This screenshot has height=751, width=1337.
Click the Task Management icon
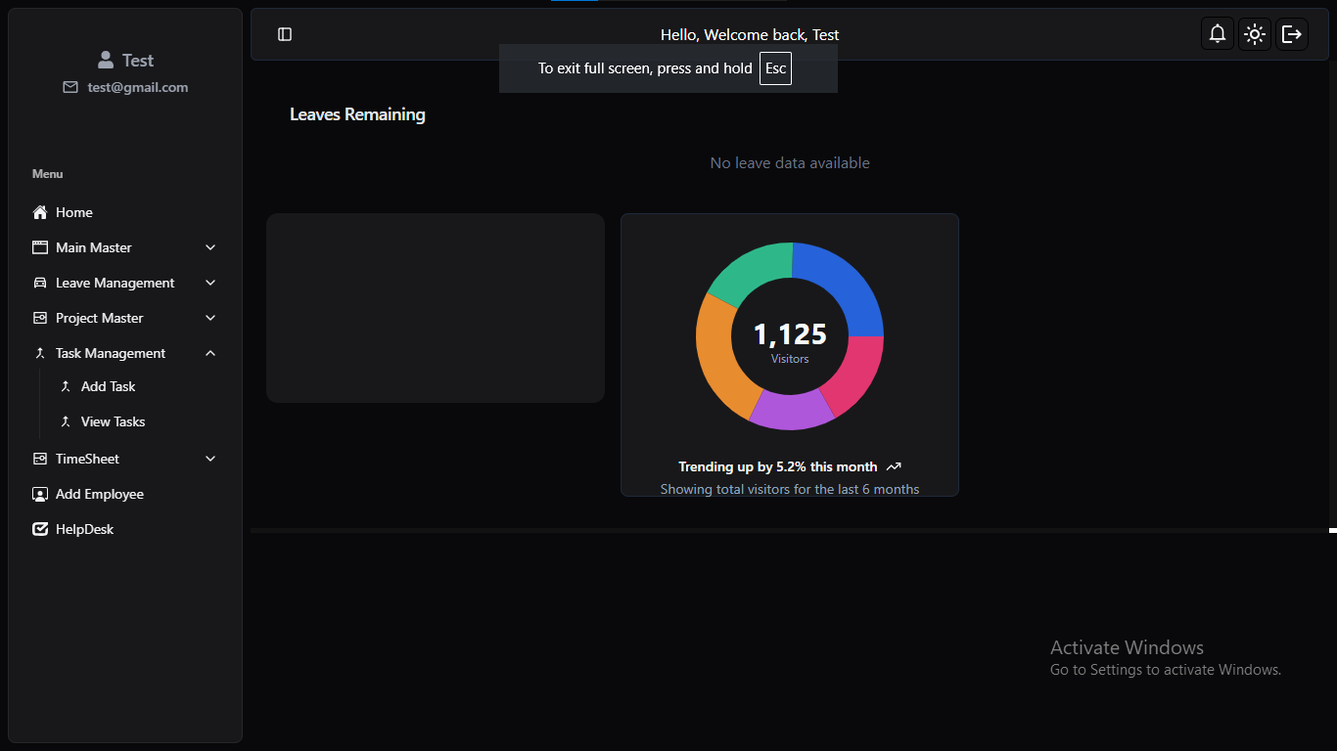click(x=40, y=353)
